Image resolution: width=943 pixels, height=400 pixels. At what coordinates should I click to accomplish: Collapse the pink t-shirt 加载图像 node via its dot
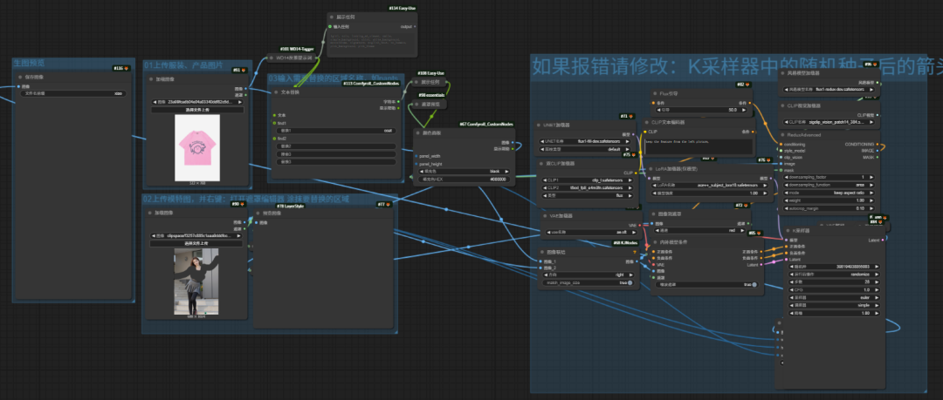pyautogui.click(x=150, y=78)
